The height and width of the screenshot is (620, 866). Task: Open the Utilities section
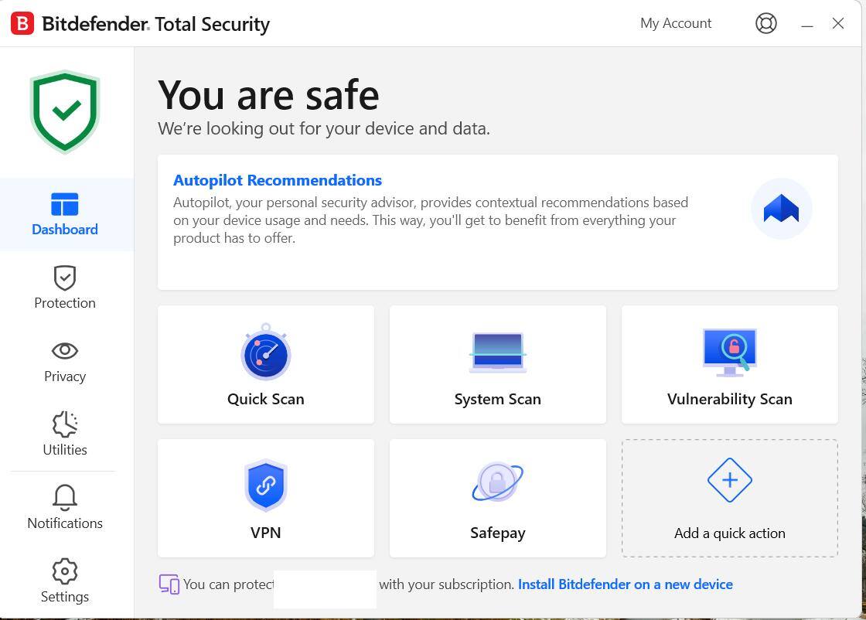point(65,434)
